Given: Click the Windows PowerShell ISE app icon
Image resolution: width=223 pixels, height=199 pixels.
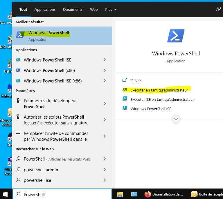Looking at the screenshot, I should 18,60.
